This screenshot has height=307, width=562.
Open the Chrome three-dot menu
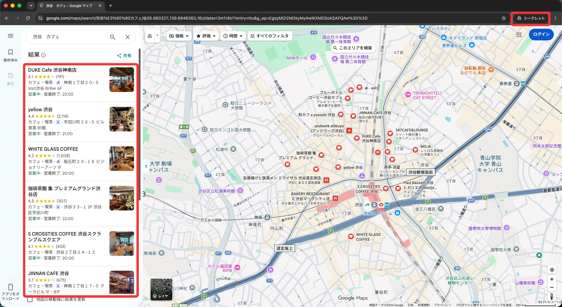click(x=555, y=18)
